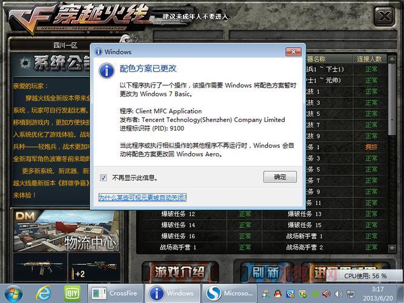Switch to the CrossFire taskbar button
The width and height of the screenshot is (404, 303).
tap(115, 293)
